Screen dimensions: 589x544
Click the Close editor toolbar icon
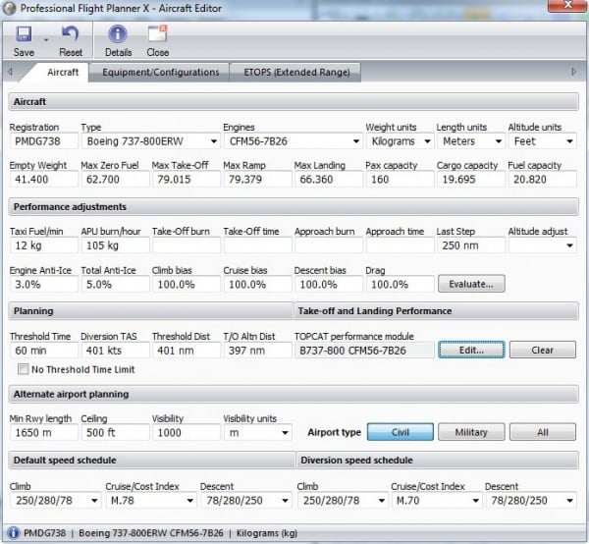click(x=157, y=34)
